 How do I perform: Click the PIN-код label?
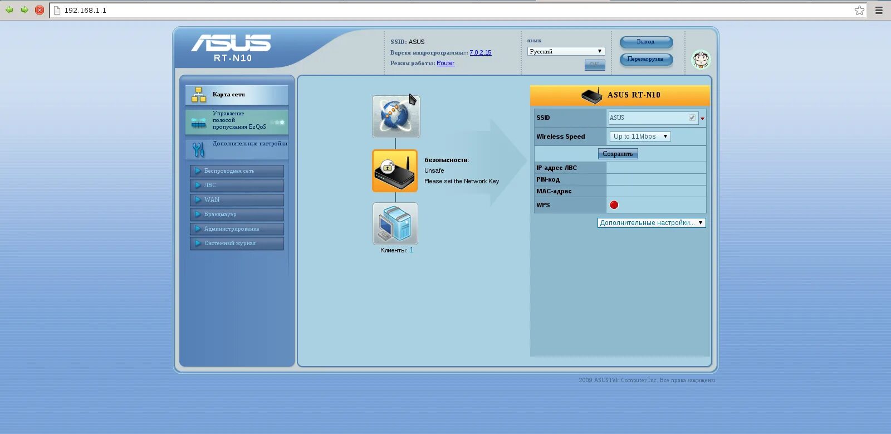pyautogui.click(x=548, y=180)
